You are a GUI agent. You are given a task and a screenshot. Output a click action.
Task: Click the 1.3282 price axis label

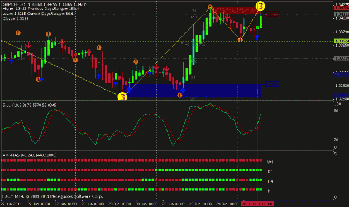coord(342,86)
